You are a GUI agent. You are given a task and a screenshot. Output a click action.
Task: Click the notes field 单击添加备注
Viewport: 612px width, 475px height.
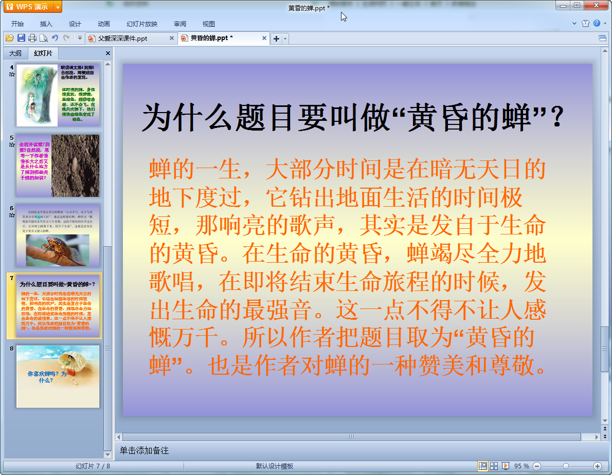point(144,450)
